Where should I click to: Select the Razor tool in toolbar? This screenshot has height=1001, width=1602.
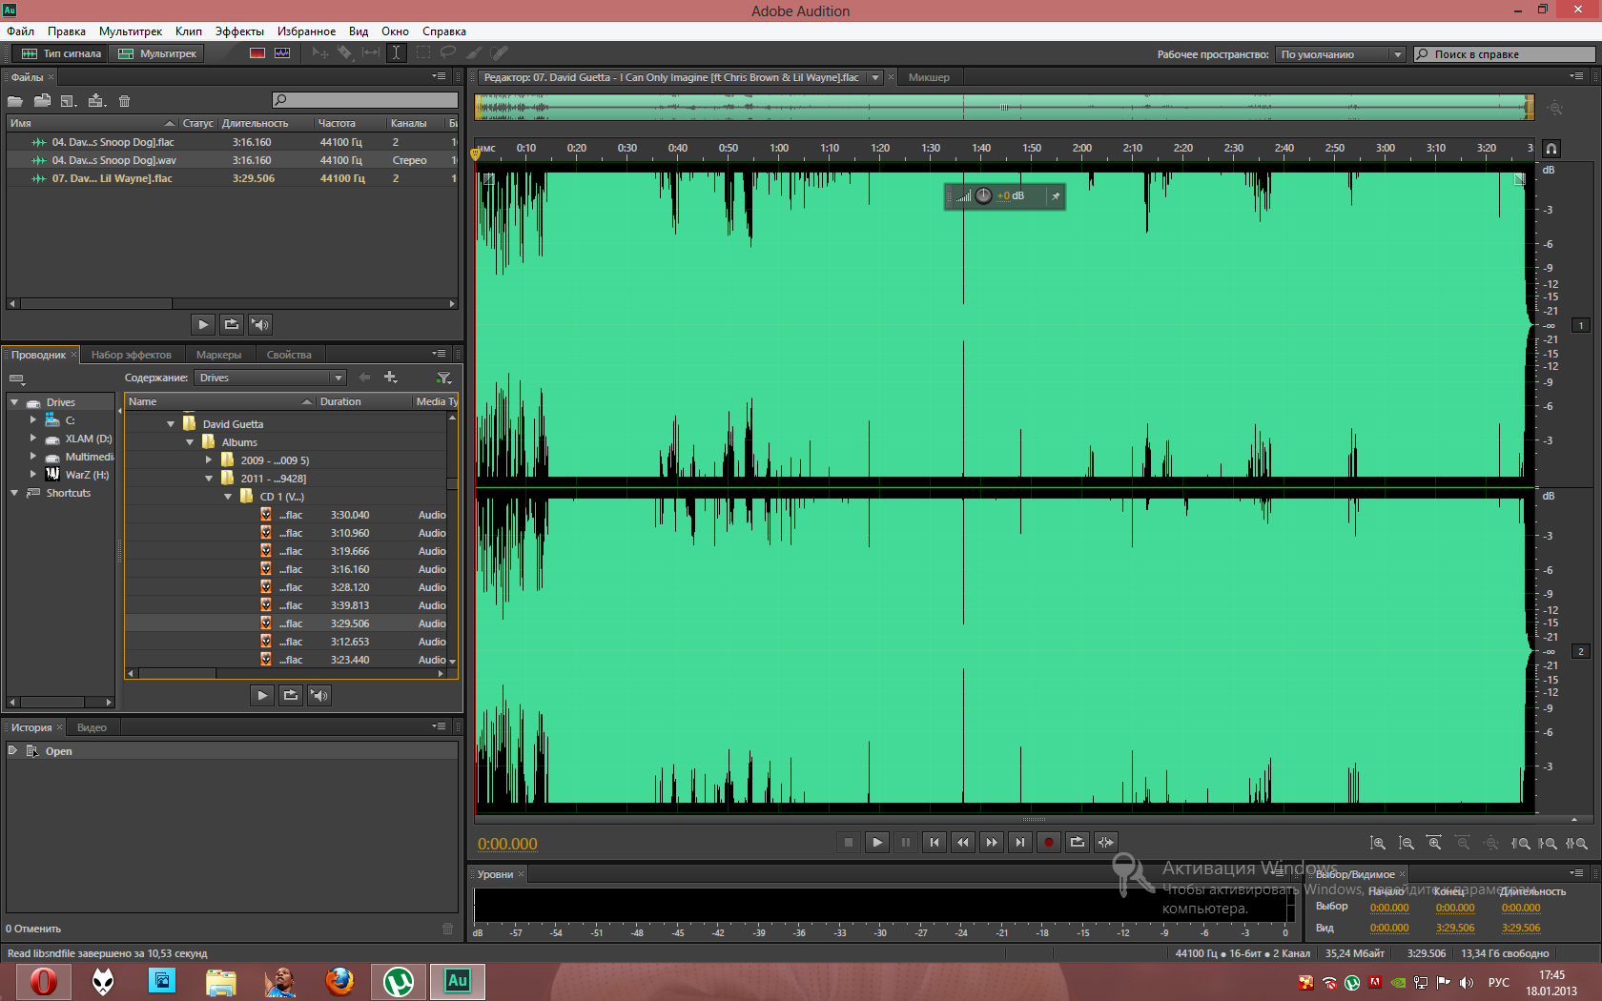click(345, 53)
